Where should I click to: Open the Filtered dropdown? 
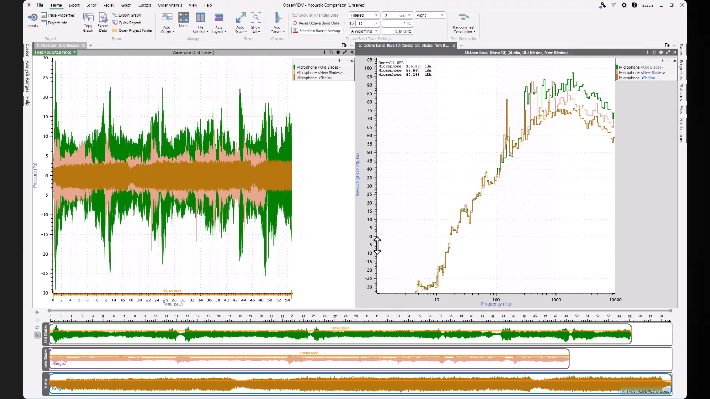coord(364,15)
